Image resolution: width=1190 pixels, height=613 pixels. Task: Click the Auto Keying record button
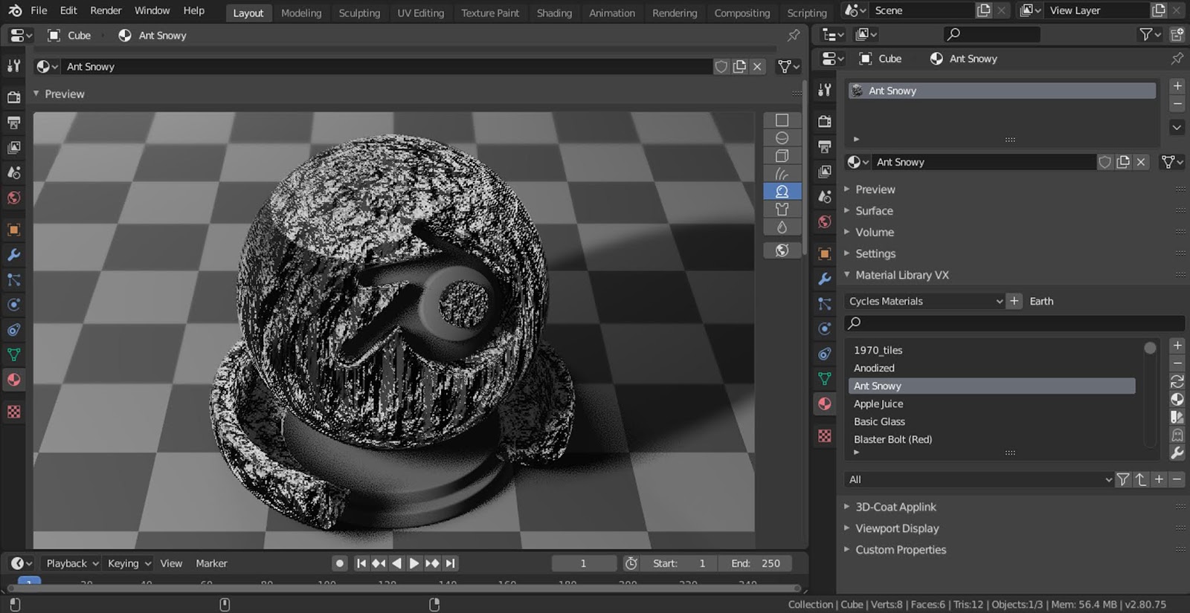(340, 563)
